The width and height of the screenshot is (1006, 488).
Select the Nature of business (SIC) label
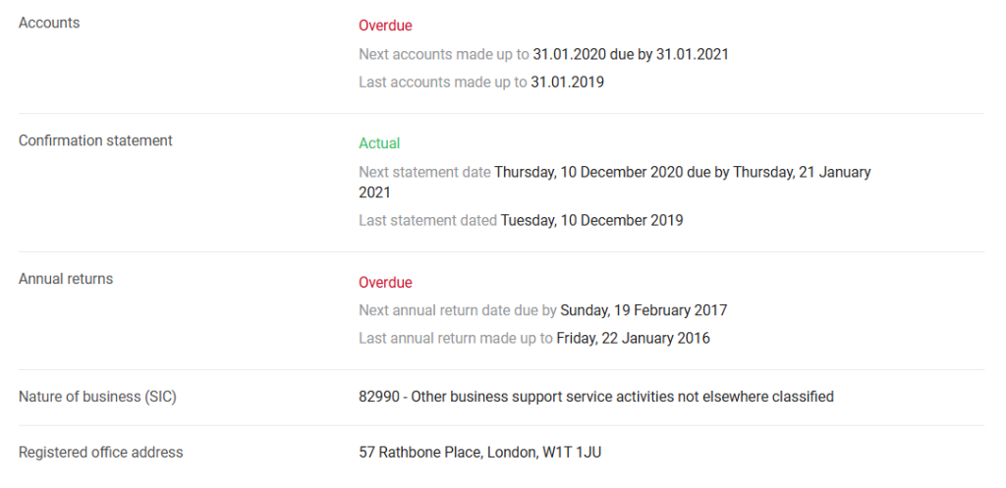(x=97, y=397)
